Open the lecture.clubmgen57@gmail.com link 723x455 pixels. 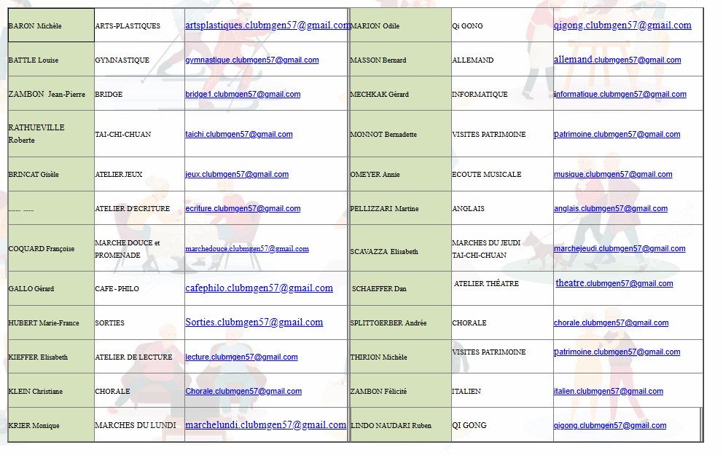(x=241, y=357)
